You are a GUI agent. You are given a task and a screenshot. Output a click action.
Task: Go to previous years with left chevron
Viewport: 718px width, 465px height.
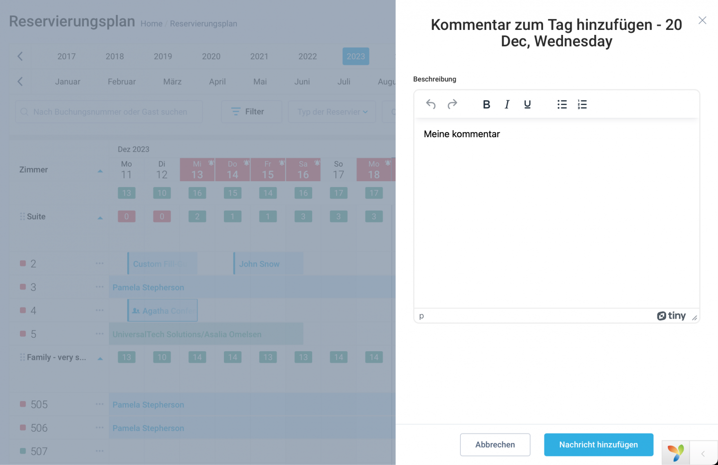coord(20,56)
